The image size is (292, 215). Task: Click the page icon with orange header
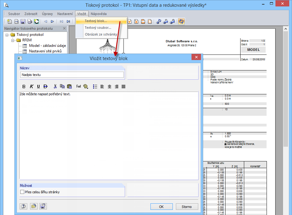click(143, 21)
